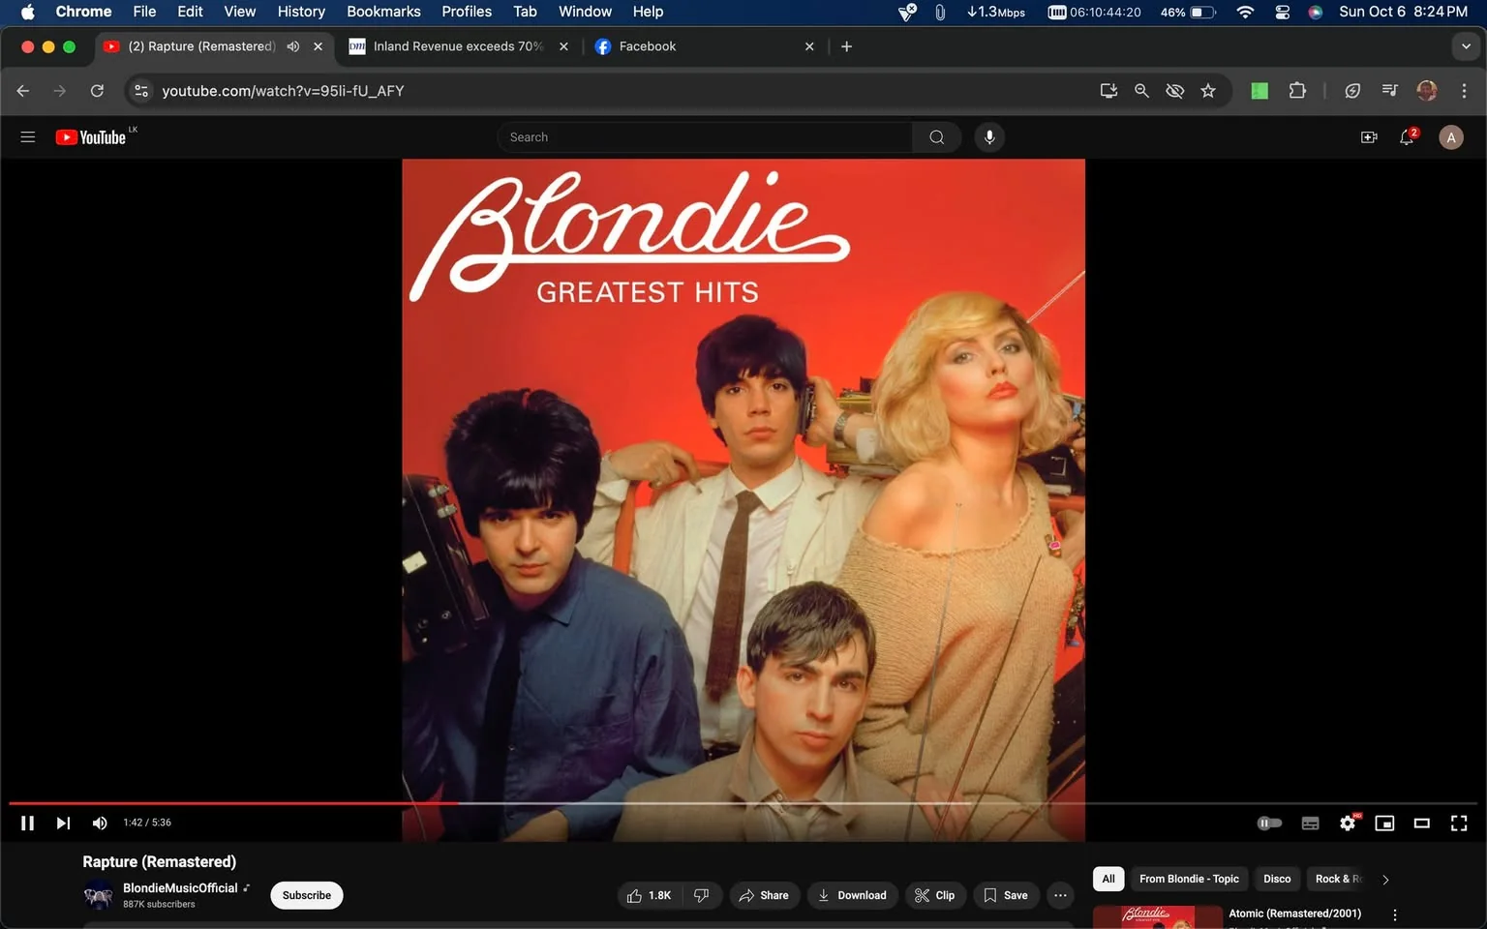Image resolution: width=1487 pixels, height=929 pixels.
Task: Open the Profiles menu
Action: click(467, 12)
